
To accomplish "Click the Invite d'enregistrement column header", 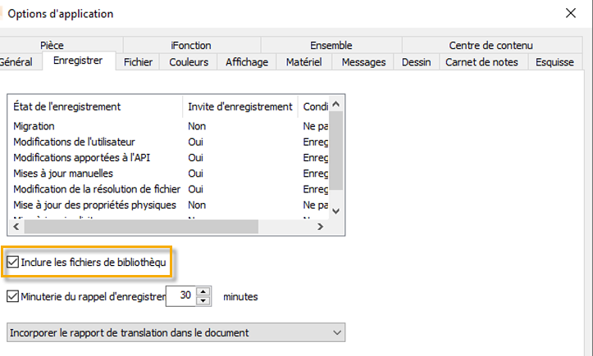I will click(x=239, y=106).
